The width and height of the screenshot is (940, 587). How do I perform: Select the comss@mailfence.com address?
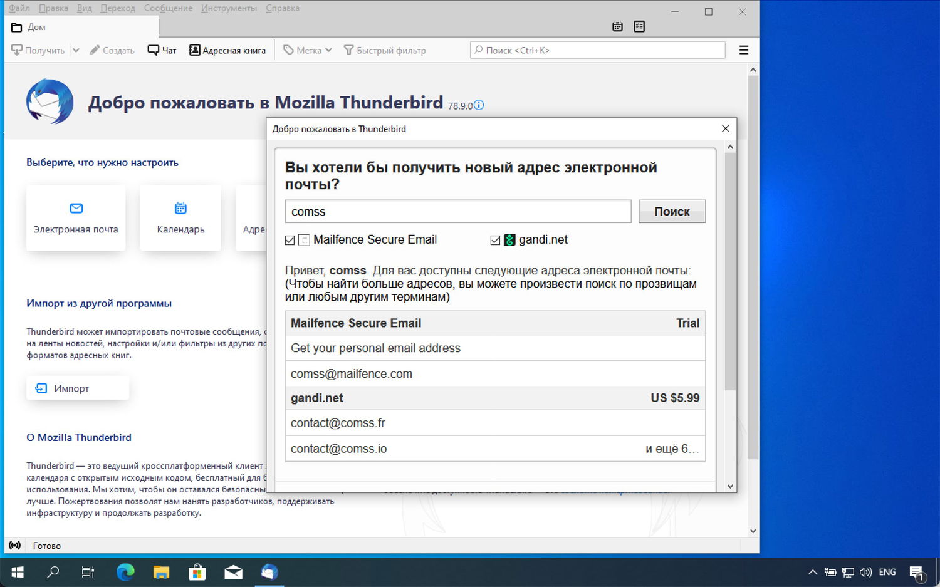[495, 374]
